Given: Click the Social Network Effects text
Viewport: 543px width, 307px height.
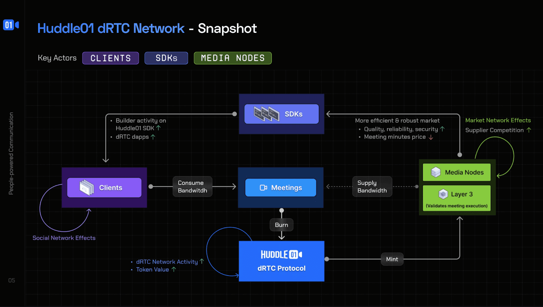Looking at the screenshot, I should pos(64,238).
